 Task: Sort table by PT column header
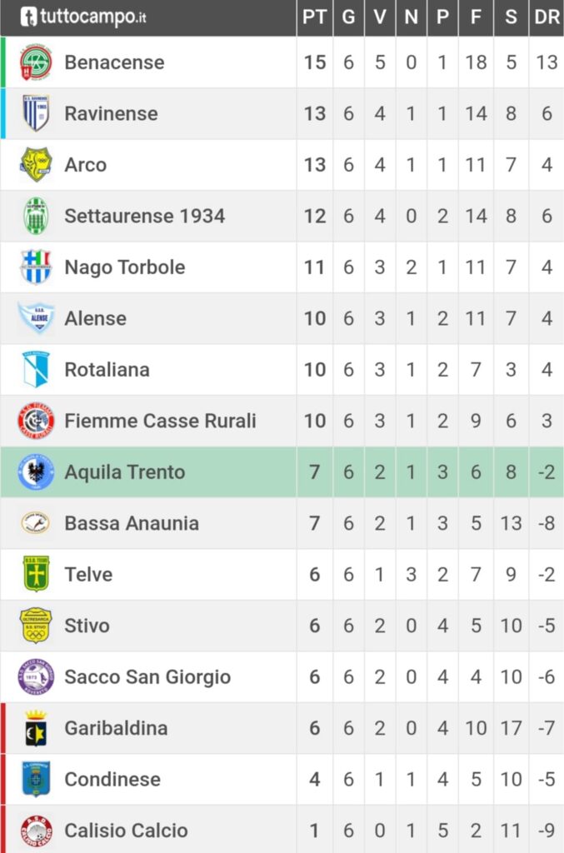pos(314,17)
